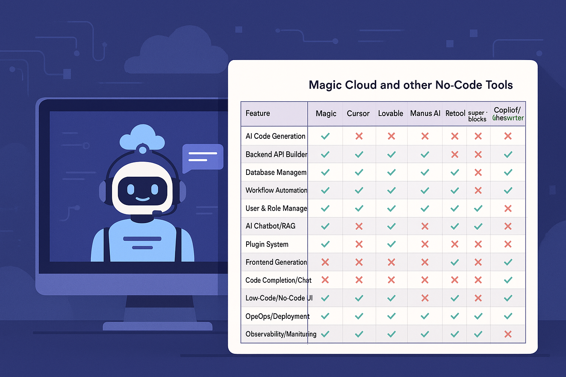Viewport: 566px width, 377px height.
Task: Click the Magic cross in Frontend Generation row
Action: click(x=325, y=262)
